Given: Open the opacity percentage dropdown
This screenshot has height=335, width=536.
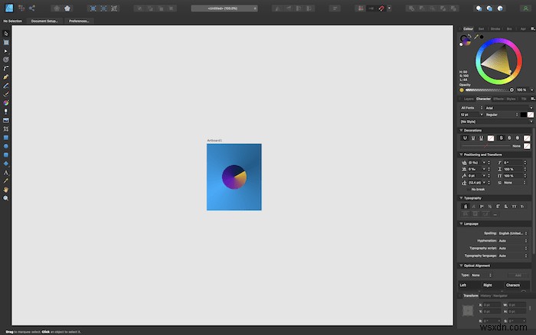Looking at the screenshot, I should pos(532,90).
